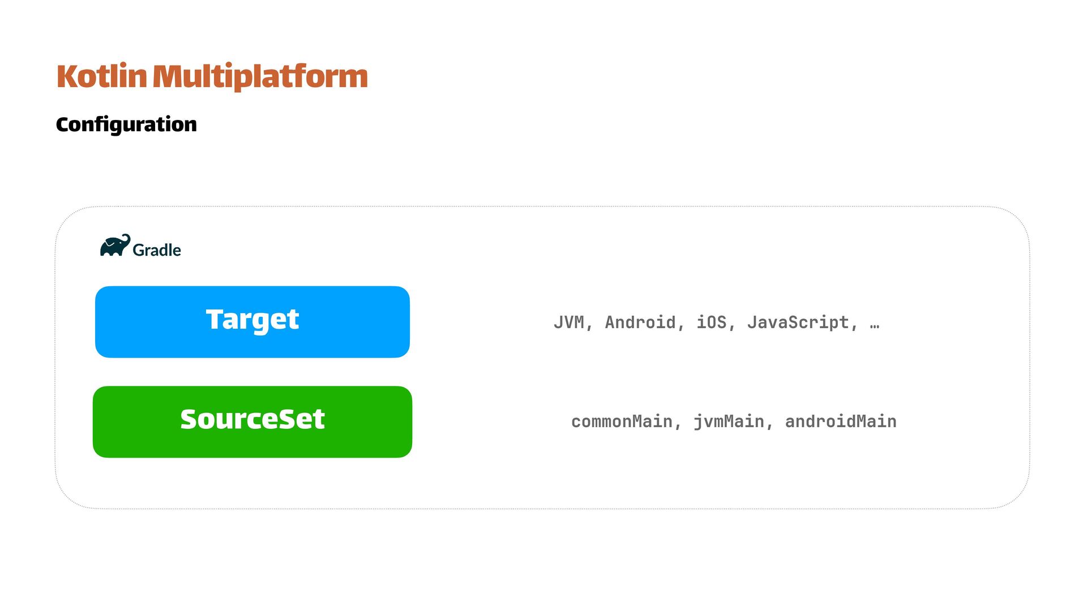
Task: Click the Gradle elephant icon
Action: point(115,246)
